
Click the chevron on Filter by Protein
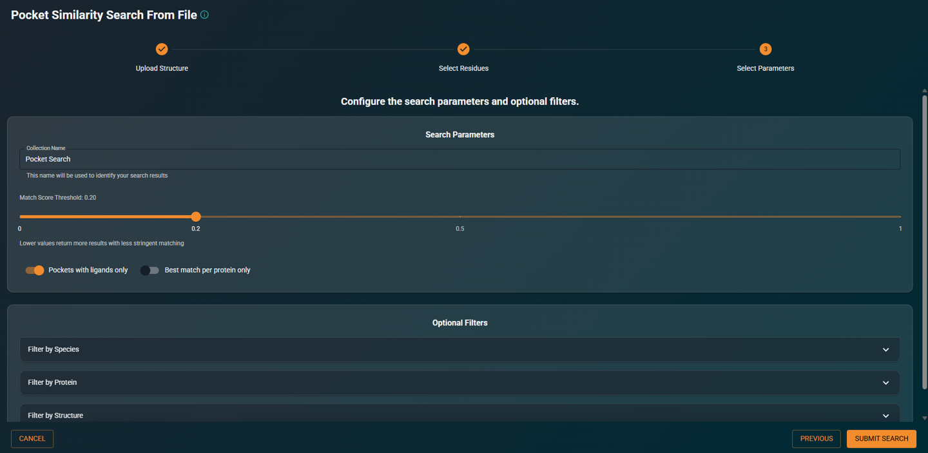click(885, 382)
